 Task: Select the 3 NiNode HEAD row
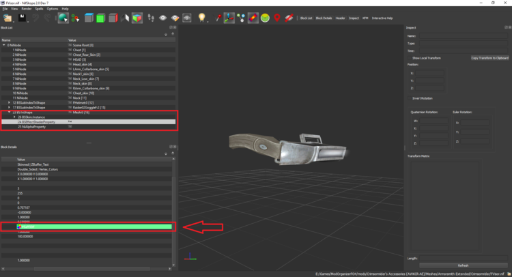point(88,59)
